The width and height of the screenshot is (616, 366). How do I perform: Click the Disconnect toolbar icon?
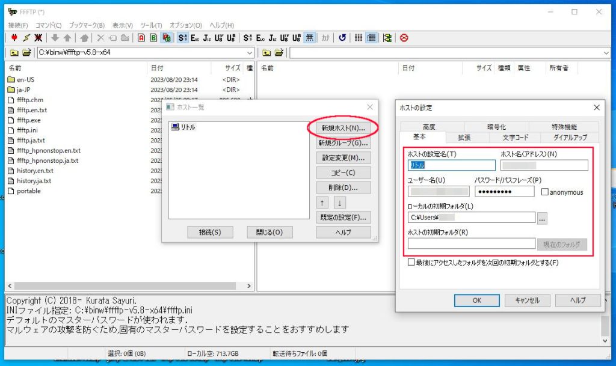[38, 37]
